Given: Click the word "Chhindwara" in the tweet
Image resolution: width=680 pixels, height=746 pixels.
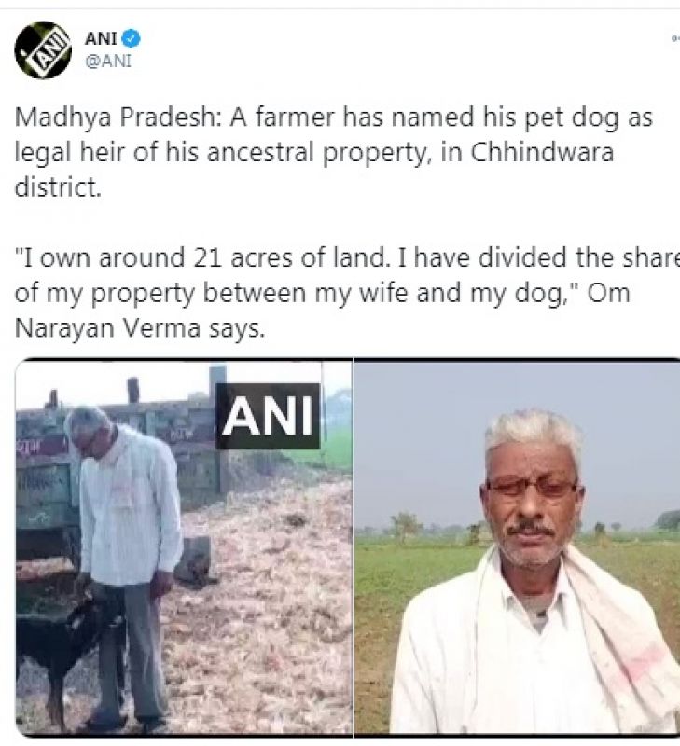Looking at the screenshot, I should pyautogui.click(x=542, y=153).
